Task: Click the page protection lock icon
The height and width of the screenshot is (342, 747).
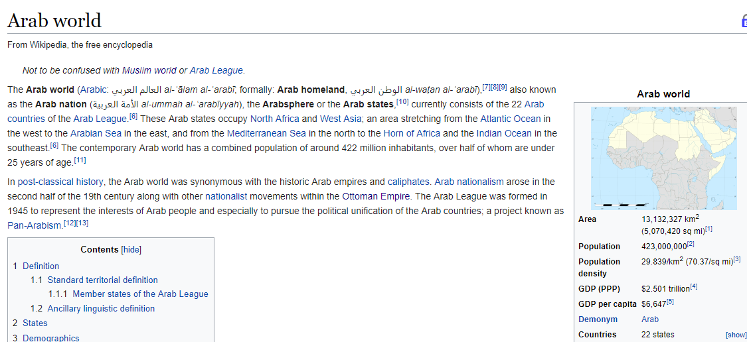Action: click(x=744, y=21)
